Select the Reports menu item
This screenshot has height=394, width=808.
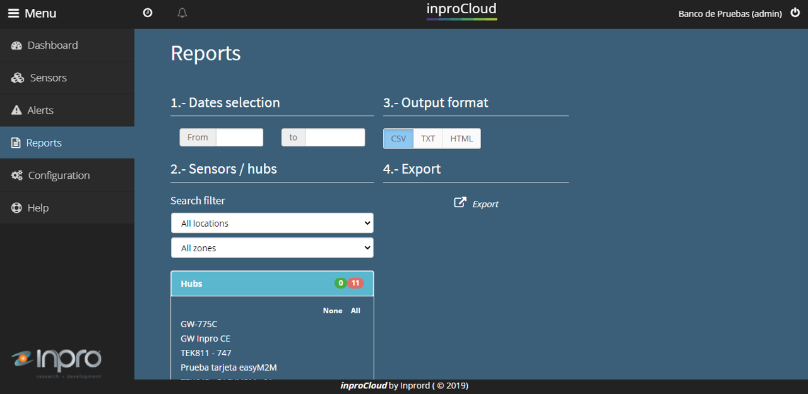click(x=67, y=143)
